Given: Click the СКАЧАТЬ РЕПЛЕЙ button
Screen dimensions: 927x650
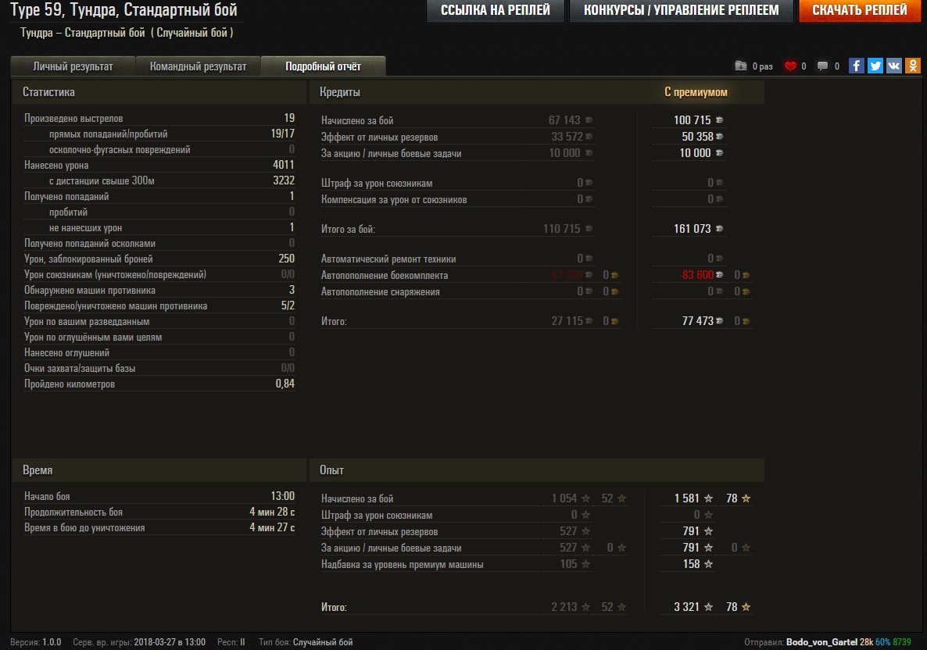Looking at the screenshot, I should pos(860,11).
